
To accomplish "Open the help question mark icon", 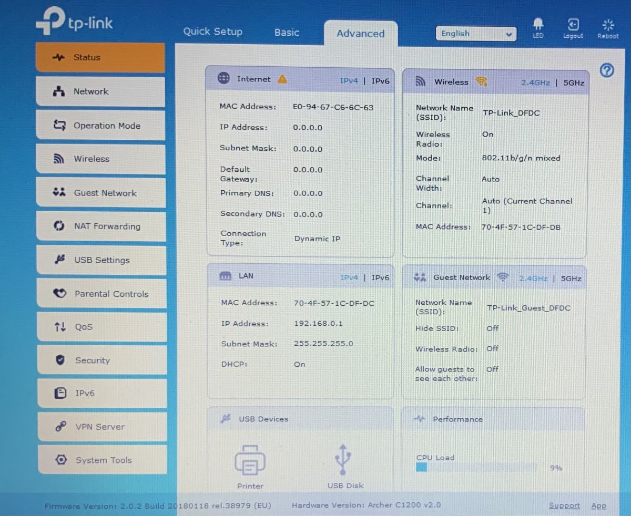I will [607, 70].
